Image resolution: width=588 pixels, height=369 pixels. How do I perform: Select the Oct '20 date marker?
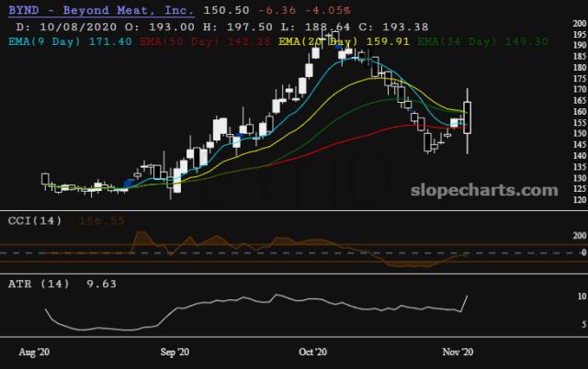click(x=312, y=352)
